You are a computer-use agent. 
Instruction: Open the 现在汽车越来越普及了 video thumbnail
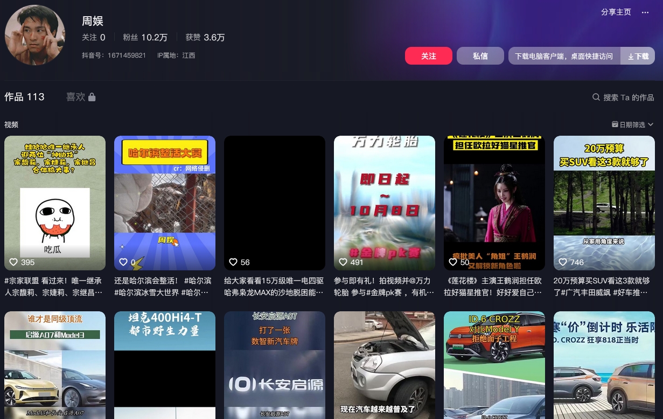(385, 365)
